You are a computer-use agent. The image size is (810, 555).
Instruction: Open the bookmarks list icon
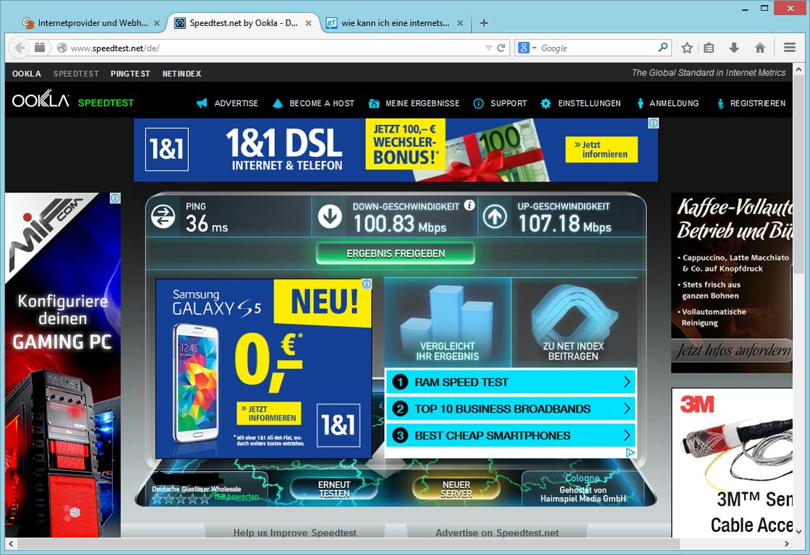[709, 48]
